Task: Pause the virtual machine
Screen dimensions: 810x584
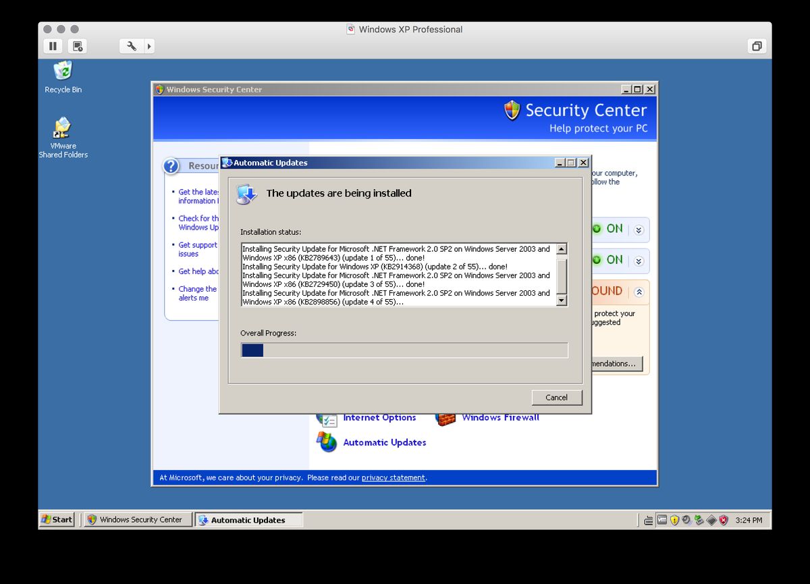Action: tap(53, 46)
